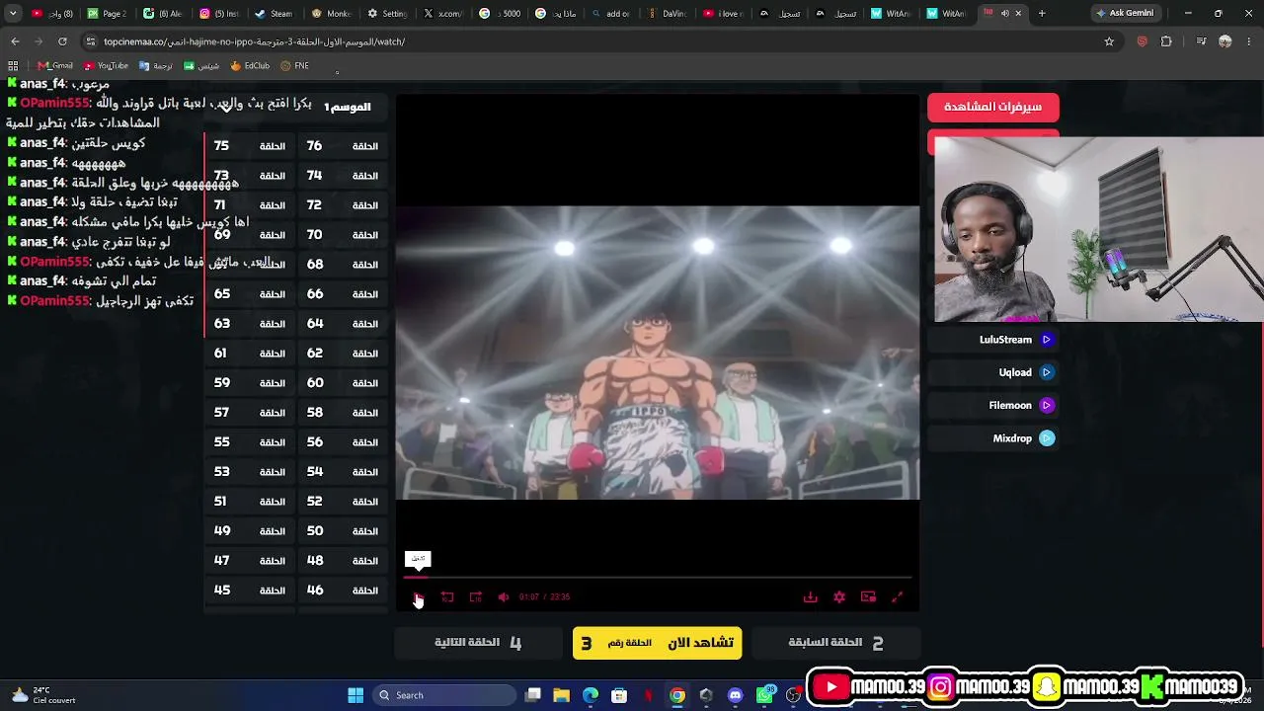1264x711 pixels.
Task: Open the Windows Start menu
Action: pyautogui.click(x=355, y=695)
